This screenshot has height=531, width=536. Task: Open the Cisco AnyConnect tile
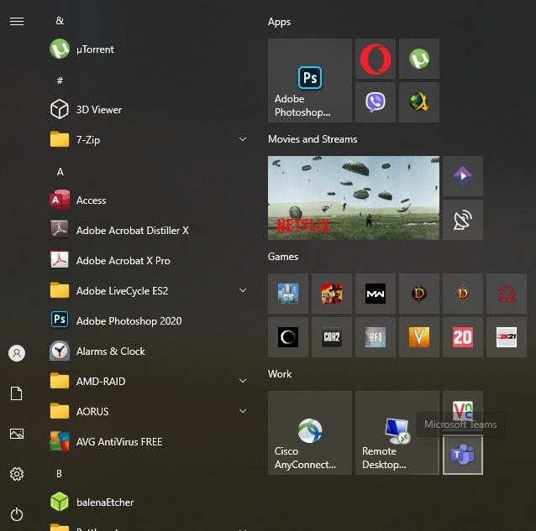click(310, 433)
